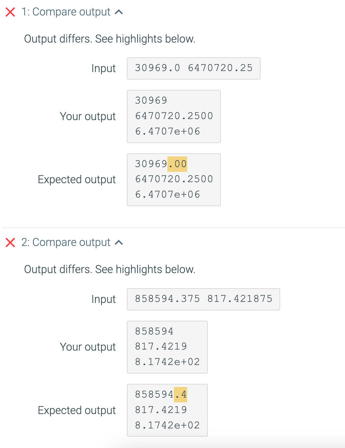345x448 pixels.
Task: Select the highlighted .4 difference text
Action: [180, 394]
